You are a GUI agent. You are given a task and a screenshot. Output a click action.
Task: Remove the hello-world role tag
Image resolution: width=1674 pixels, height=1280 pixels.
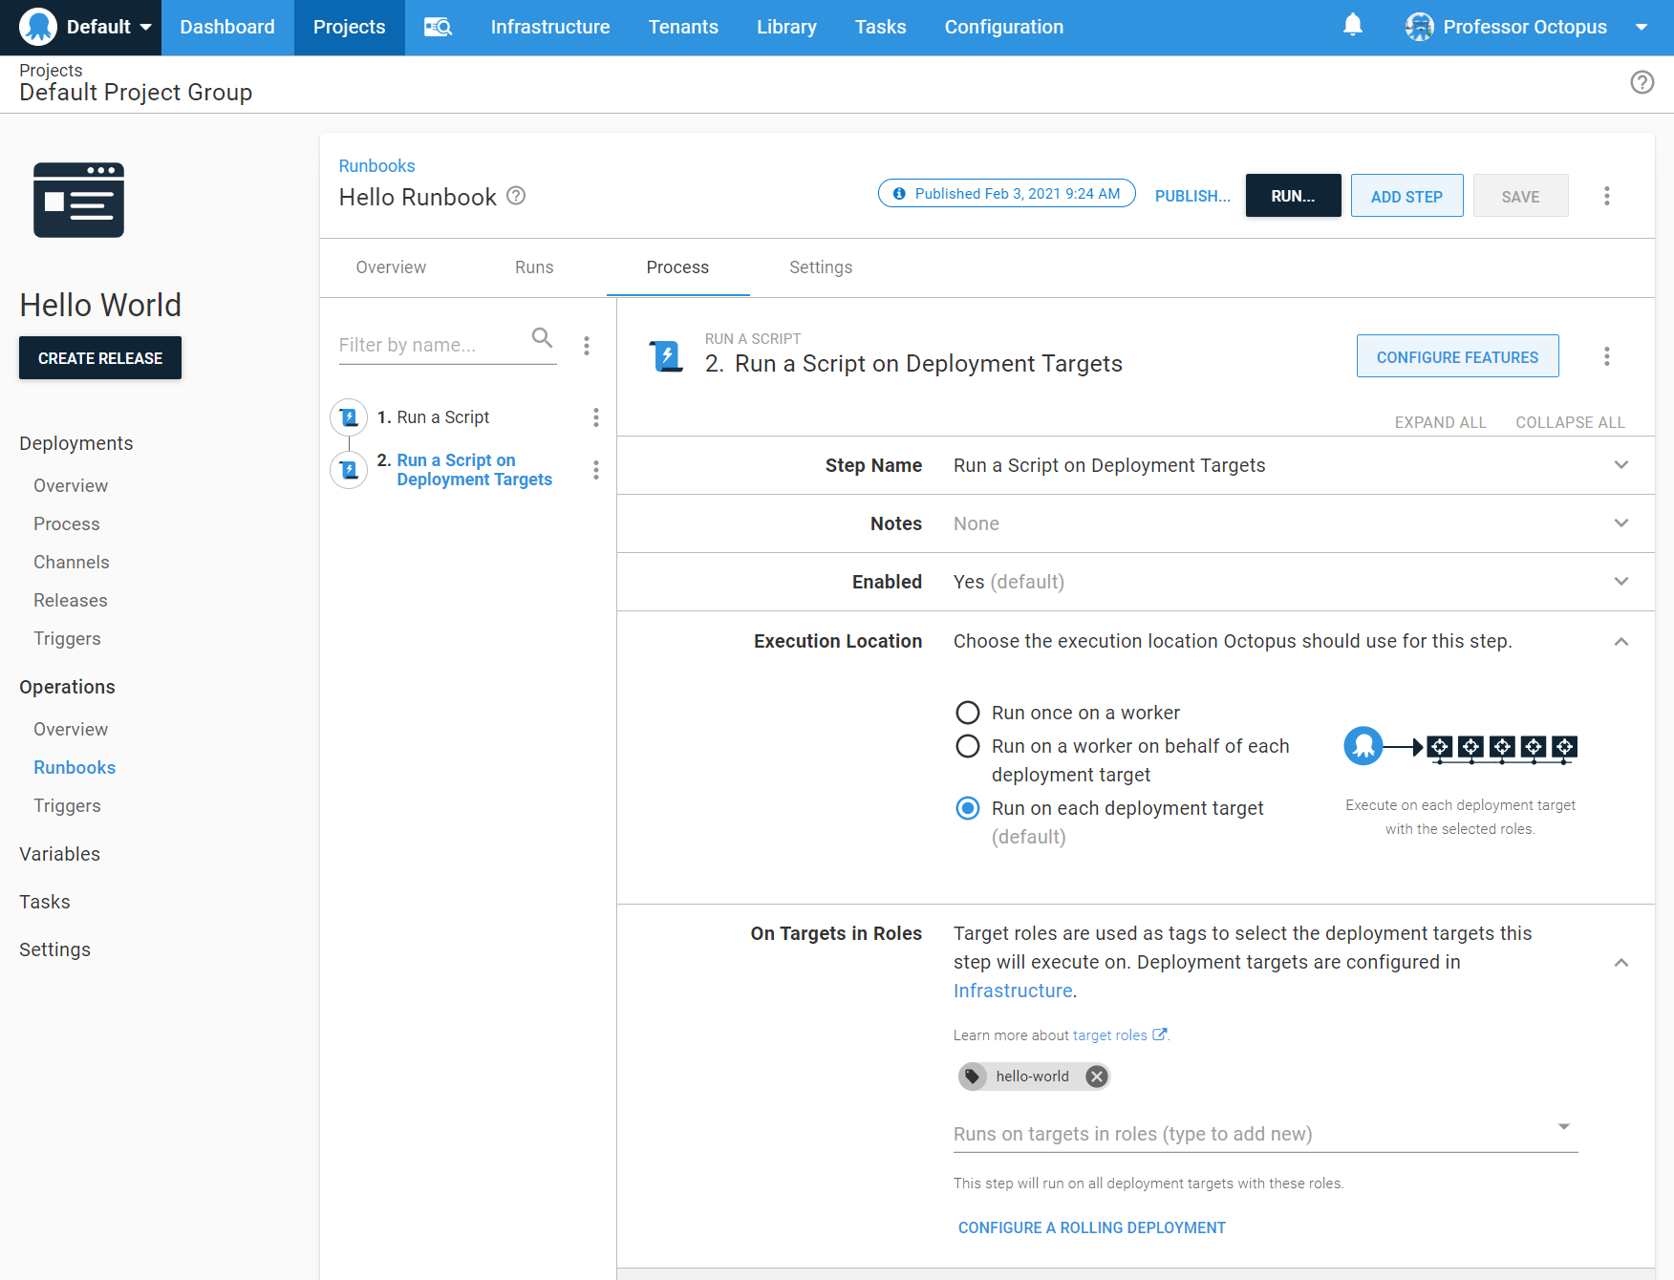(1096, 1077)
